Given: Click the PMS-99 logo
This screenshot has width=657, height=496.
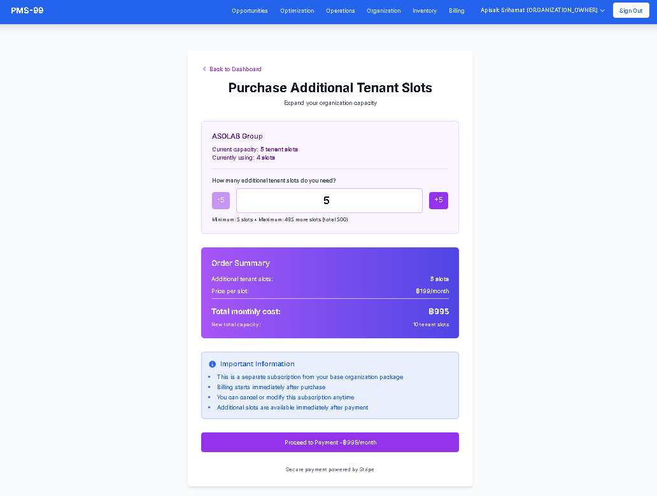Looking at the screenshot, I should pyautogui.click(x=27, y=11).
